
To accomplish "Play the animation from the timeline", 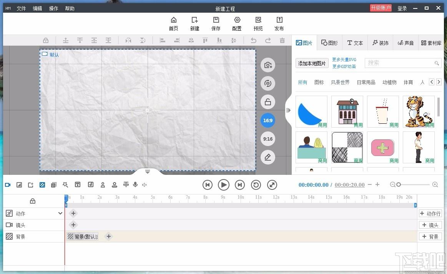I will point(223,185).
